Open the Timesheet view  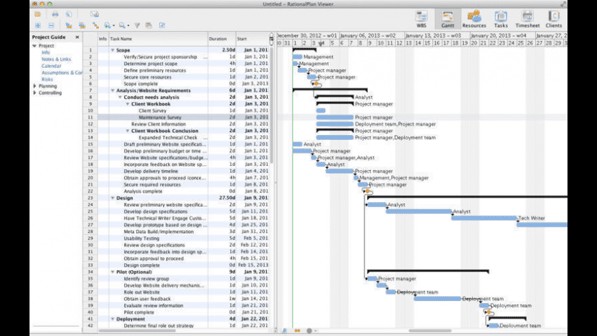coord(527,18)
